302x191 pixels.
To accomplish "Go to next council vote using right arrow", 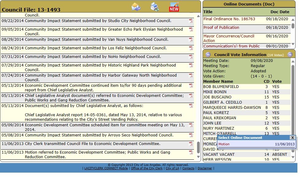I will click(x=290, y=55).
